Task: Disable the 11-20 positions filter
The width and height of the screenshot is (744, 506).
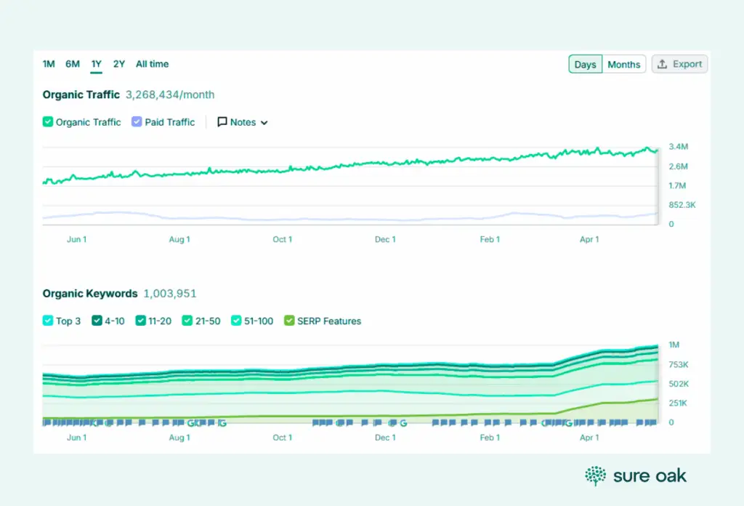Action: click(x=140, y=321)
